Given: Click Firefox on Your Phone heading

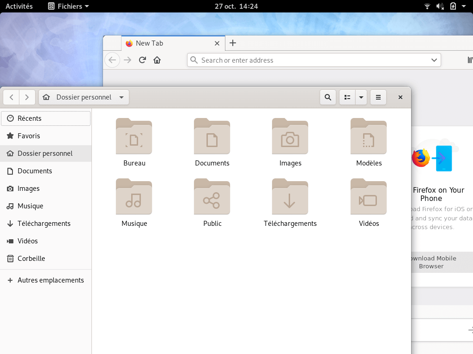Looking at the screenshot, I should click(438, 194).
